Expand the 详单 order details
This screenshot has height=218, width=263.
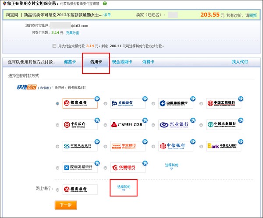107,15
